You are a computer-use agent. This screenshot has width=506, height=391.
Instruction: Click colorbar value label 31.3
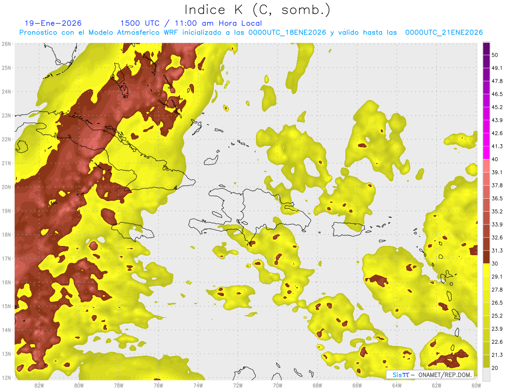[x=497, y=251]
